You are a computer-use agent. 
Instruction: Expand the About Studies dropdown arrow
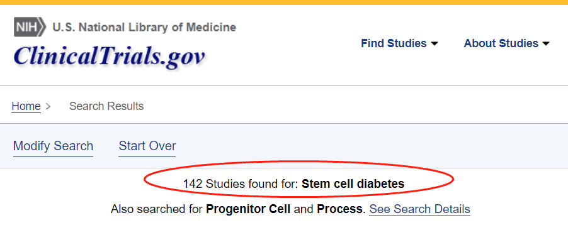coord(546,44)
